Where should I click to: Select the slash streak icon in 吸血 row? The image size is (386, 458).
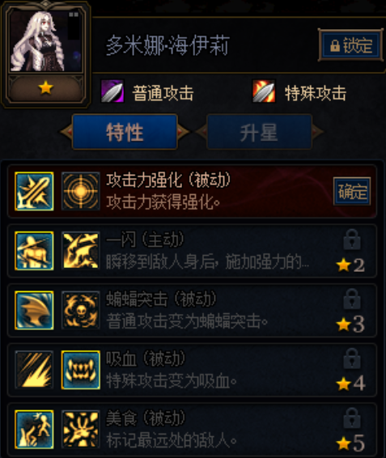[34, 370]
